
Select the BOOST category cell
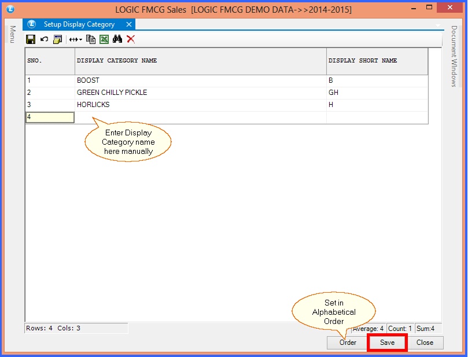click(x=201, y=80)
